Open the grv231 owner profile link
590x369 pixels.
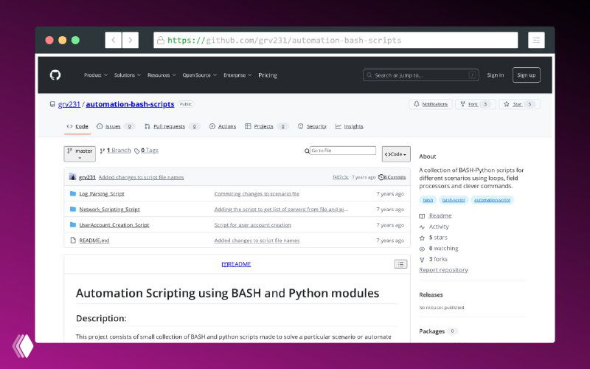pos(69,104)
